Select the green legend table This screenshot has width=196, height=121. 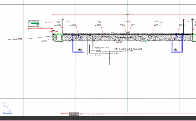click(34, 24)
